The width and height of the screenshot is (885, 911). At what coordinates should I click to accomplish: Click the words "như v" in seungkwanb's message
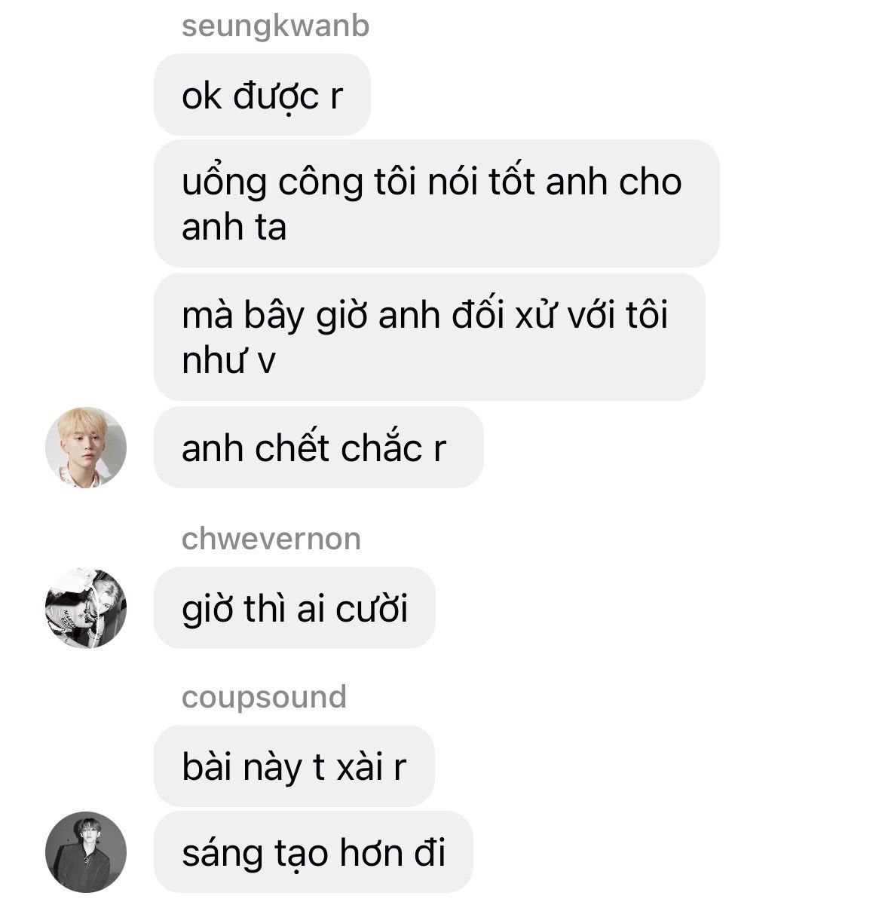pyautogui.click(x=228, y=361)
